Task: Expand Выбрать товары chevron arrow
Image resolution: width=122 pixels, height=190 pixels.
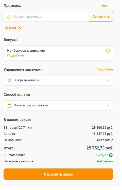Action: [x=108, y=81]
